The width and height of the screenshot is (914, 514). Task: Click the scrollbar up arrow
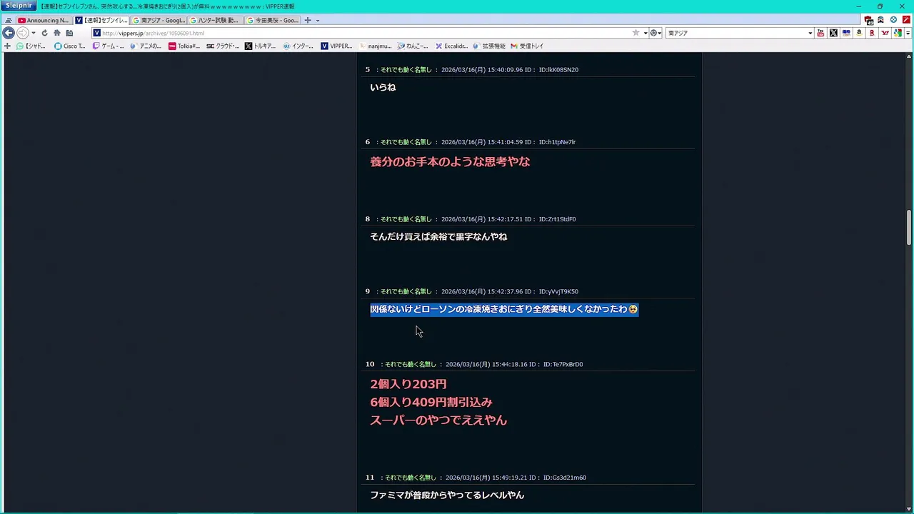[x=909, y=56]
